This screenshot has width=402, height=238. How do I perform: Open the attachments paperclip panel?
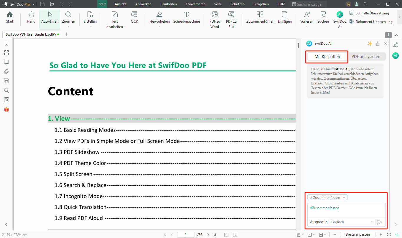point(6,71)
